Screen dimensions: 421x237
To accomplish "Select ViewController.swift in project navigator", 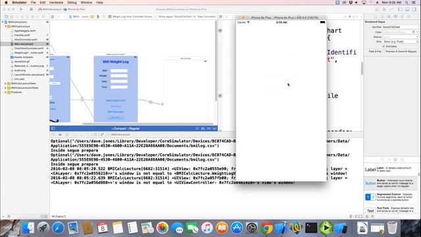I will tap(26, 39).
